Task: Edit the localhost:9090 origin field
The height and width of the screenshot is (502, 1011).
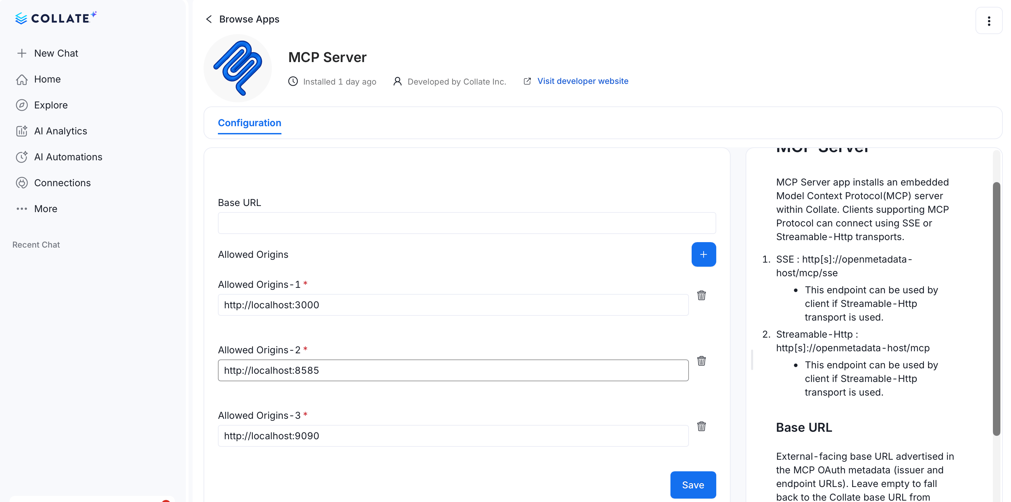Action: coord(453,436)
